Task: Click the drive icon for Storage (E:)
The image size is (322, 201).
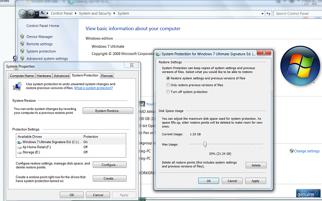Action: click(19, 152)
